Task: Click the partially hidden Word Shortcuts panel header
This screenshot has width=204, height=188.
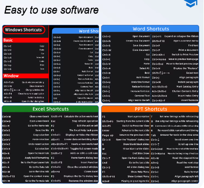Action: [76, 31]
